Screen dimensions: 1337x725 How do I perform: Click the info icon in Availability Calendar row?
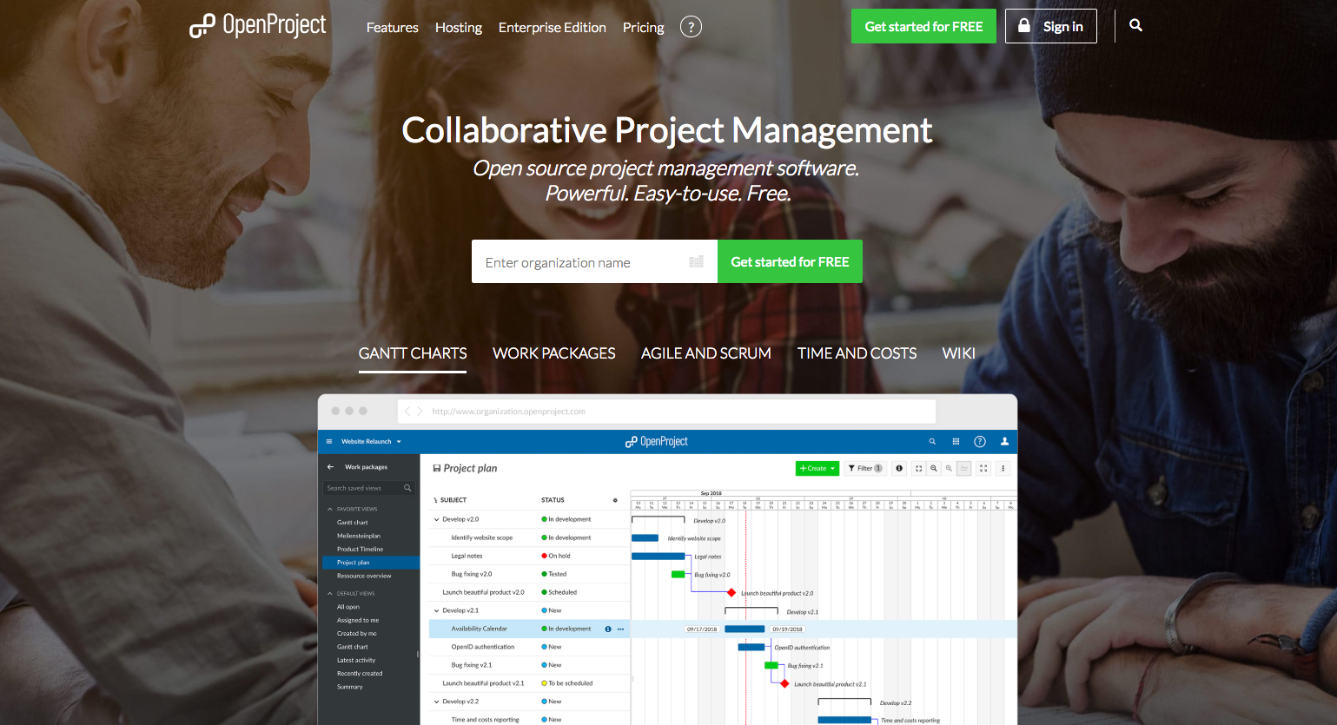click(x=608, y=629)
